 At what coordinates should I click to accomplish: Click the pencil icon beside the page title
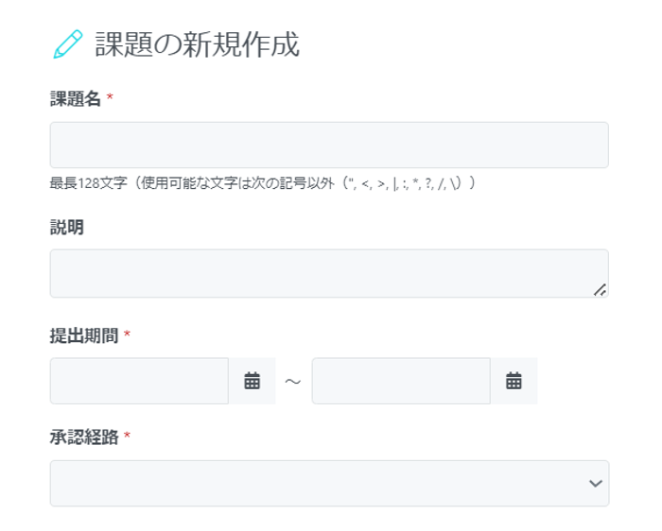68,43
